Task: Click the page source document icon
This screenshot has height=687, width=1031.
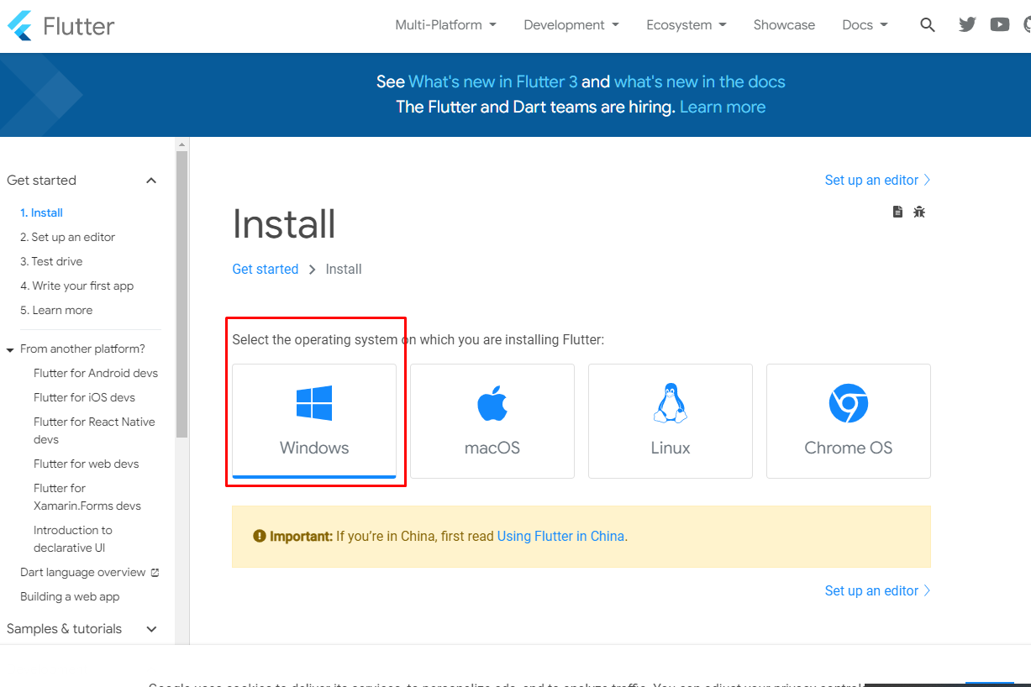Action: [x=897, y=212]
